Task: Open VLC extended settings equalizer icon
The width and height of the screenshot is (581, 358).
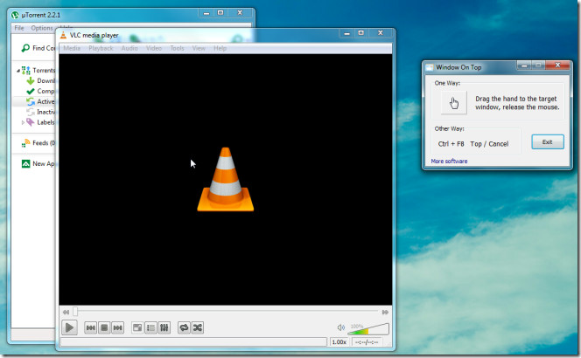Action: click(x=164, y=327)
